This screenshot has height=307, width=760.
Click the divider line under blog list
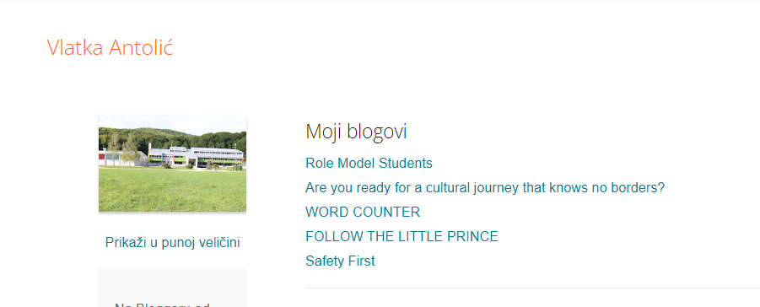click(533, 288)
